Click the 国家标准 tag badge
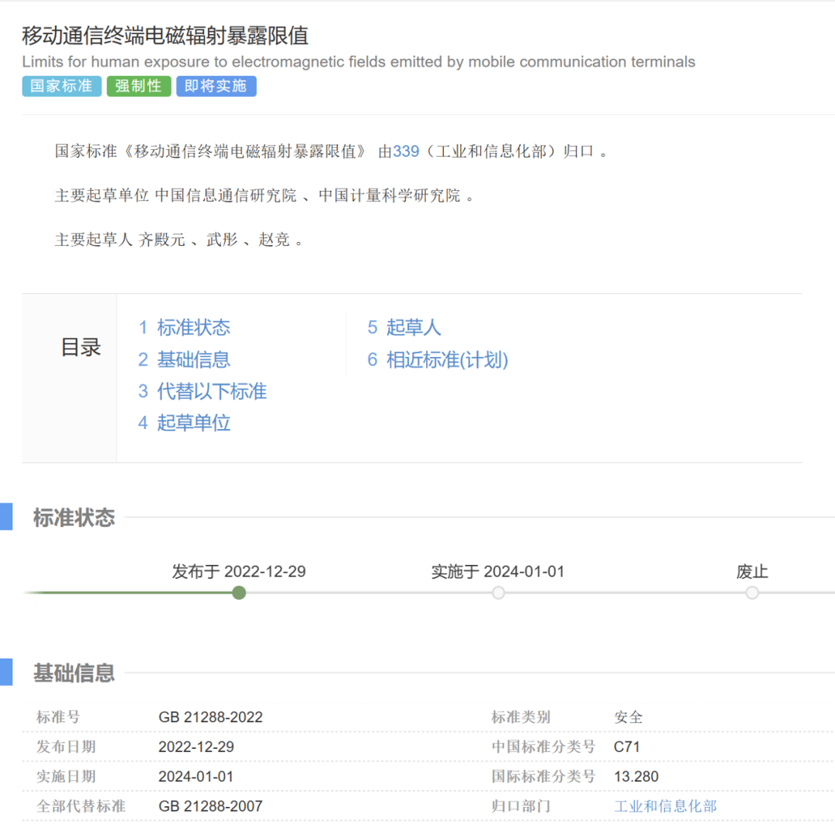Screen dimensions: 835x824 coord(62,86)
